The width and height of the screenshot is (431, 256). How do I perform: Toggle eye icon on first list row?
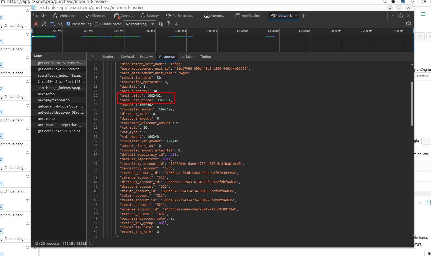[x=27, y=11]
